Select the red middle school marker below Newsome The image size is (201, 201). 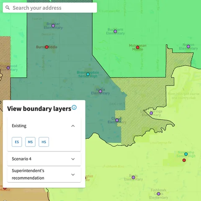(184, 160)
